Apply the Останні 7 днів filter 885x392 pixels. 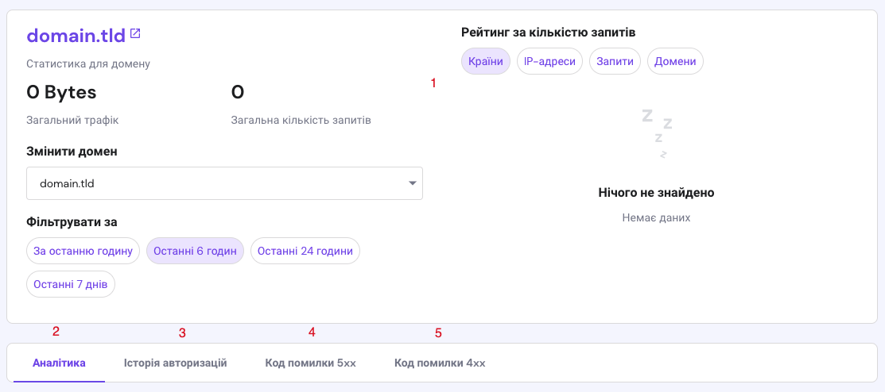point(71,284)
